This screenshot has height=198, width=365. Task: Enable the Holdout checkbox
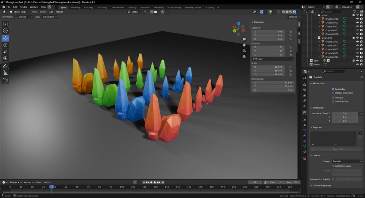tap(333, 98)
